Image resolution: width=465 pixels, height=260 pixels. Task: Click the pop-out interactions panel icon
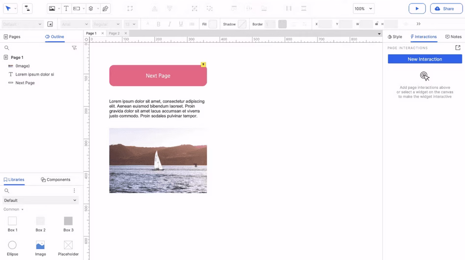pyautogui.click(x=458, y=48)
